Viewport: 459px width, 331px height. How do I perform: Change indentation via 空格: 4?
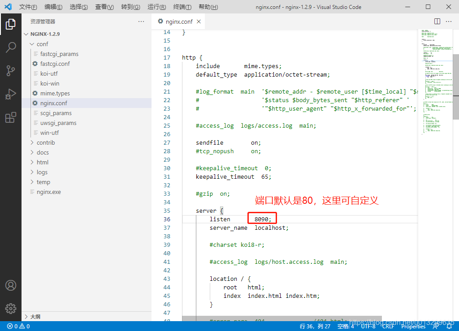pyautogui.click(x=346, y=327)
